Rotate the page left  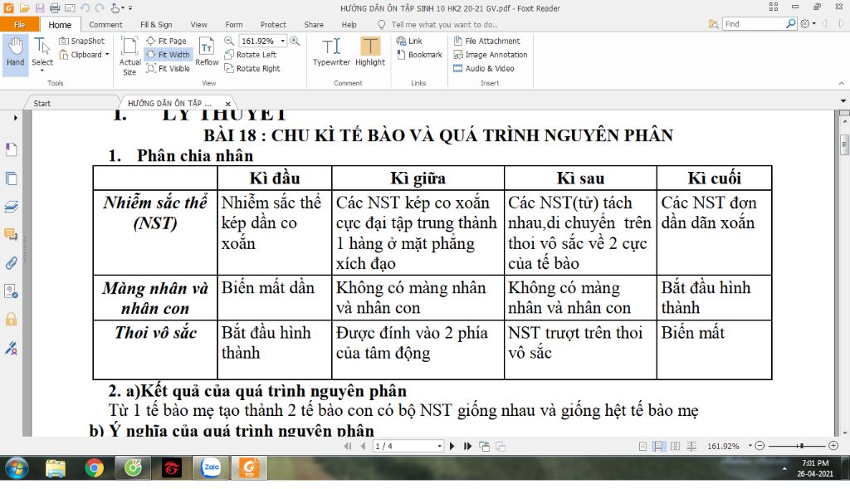[x=251, y=55]
